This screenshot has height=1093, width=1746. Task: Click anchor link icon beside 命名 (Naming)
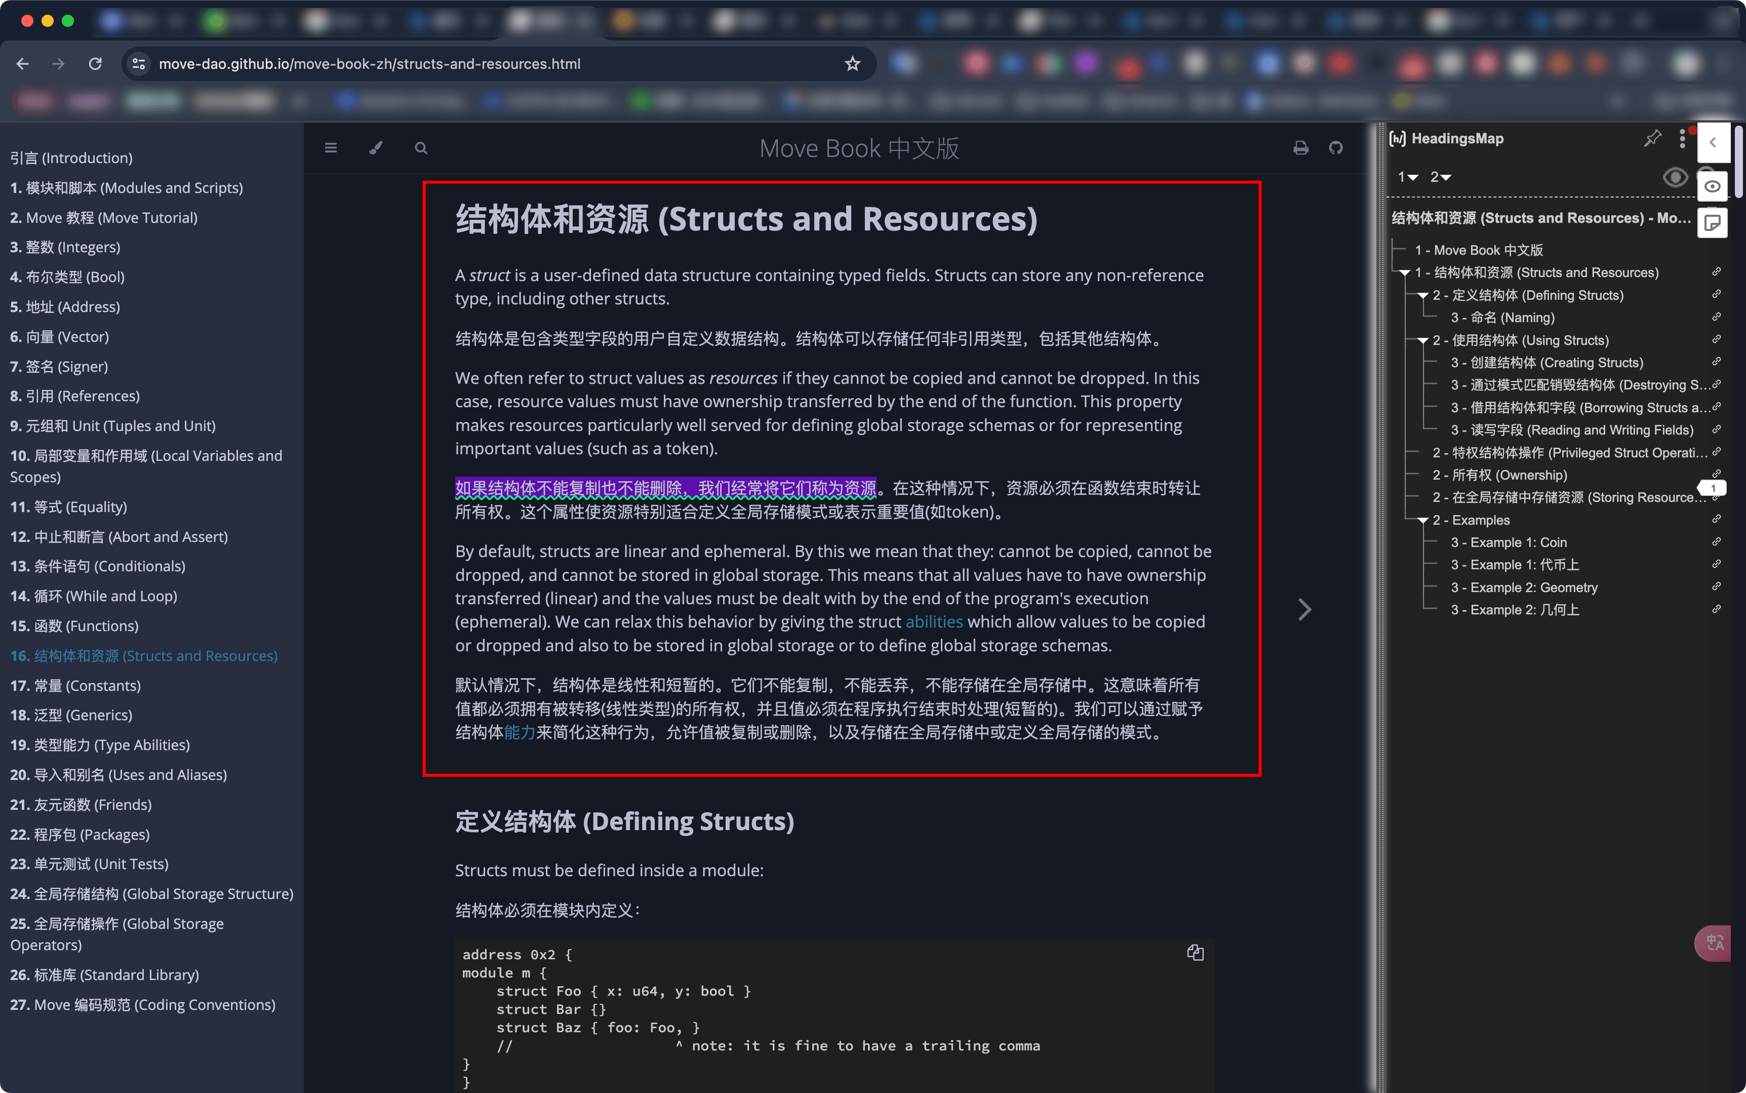pyautogui.click(x=1716, y=317)
